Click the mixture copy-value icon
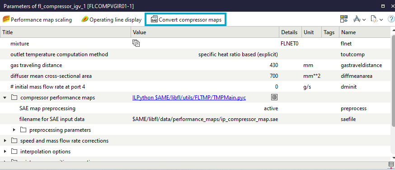 pyautogui.click(x=136, y=43)
